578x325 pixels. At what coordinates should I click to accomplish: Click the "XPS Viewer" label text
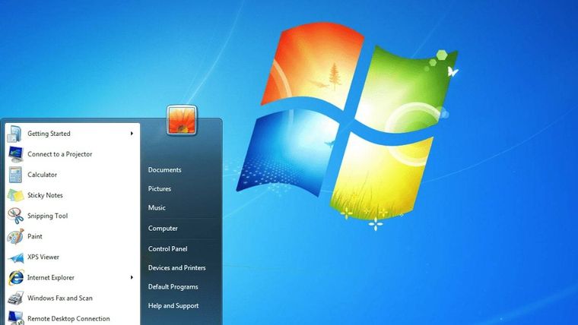tap(43, 257)
